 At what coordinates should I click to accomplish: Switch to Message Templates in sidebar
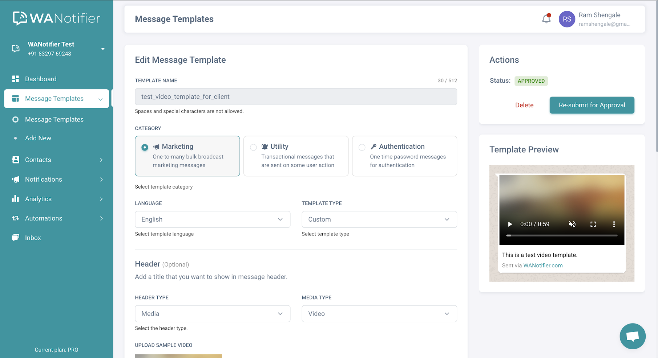(x=54, y=119)
